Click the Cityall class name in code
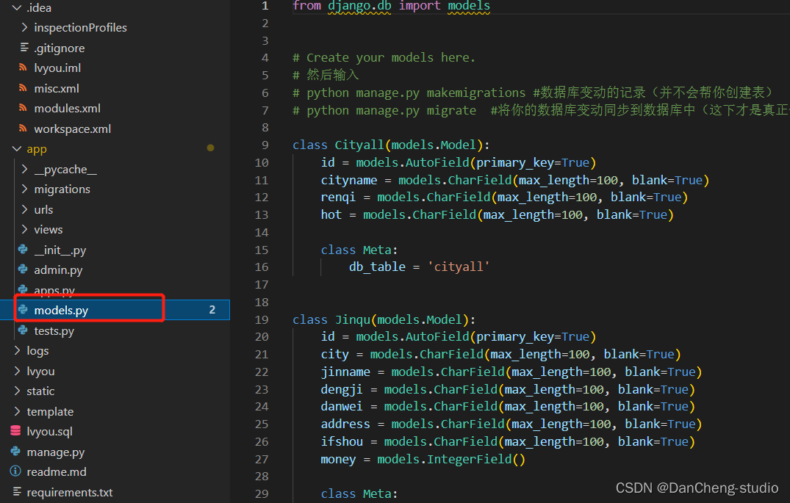Viewport: 790px width, 503px height. [x=359, y=145]
